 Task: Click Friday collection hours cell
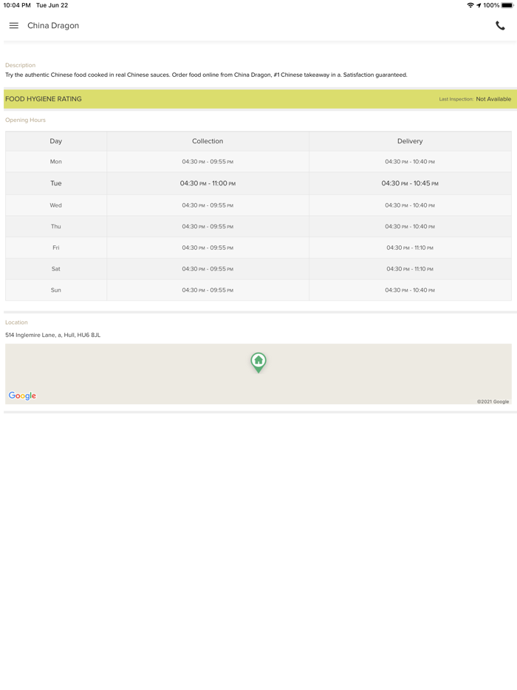point(208,247)
